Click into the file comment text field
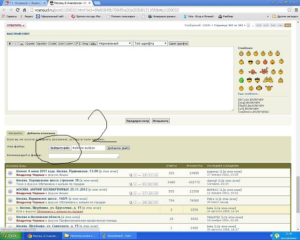 (x=83, y=156)
